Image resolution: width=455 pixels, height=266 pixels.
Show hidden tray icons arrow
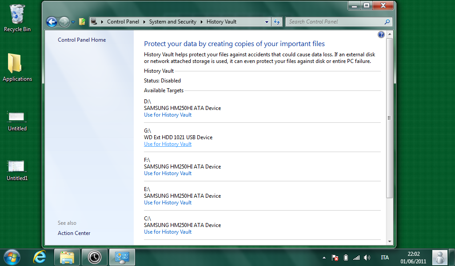324,258
